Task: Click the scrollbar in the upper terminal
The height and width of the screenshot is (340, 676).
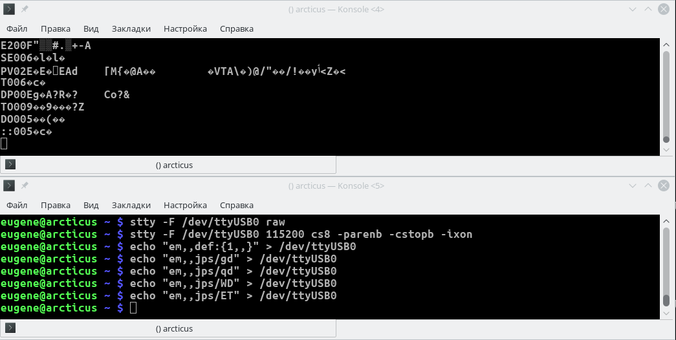Action: [x=666, y=97]
